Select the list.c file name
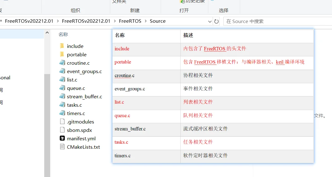The image size is (332, 177). pyautogui.click(x=72, y=80)
